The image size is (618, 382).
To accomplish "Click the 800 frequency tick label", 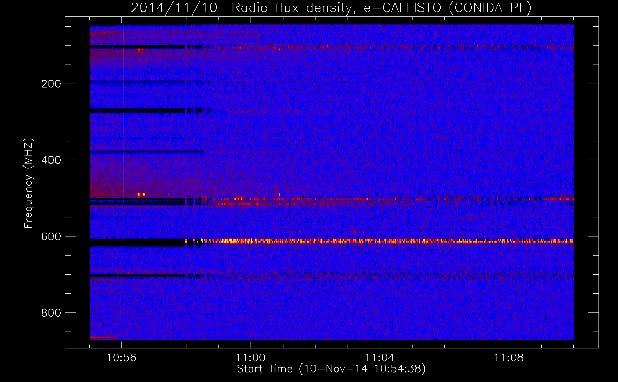I will click(51, 313).
